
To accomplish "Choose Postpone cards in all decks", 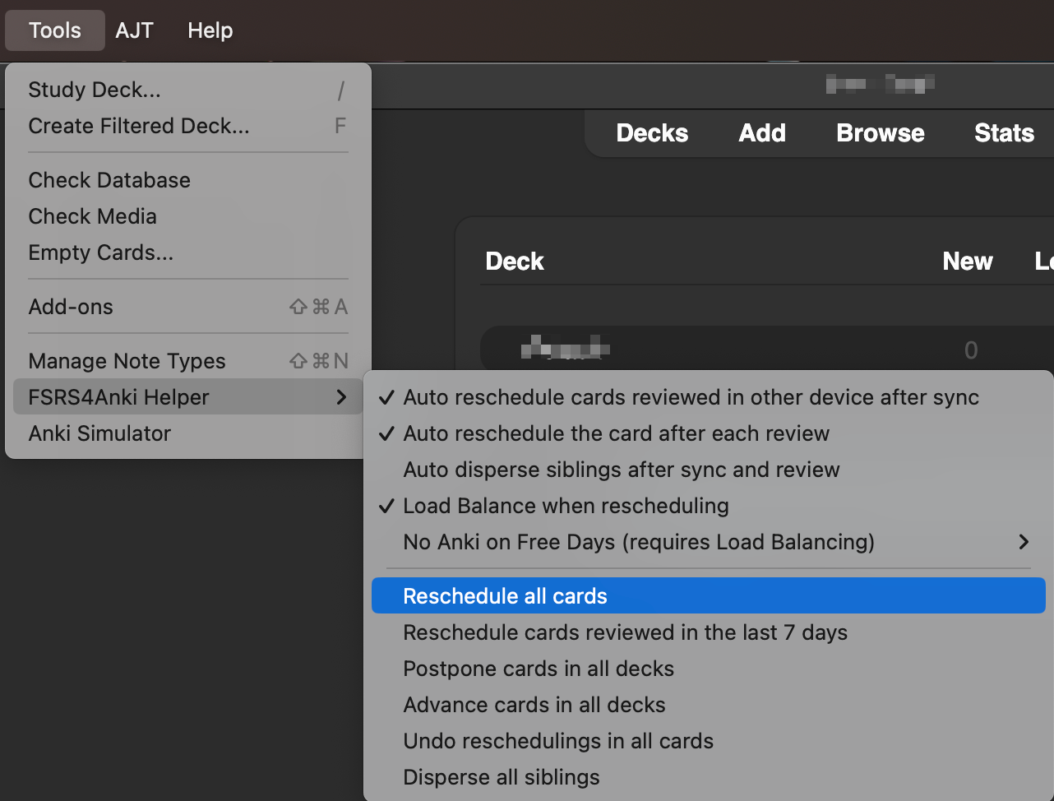I will (539, 669).
